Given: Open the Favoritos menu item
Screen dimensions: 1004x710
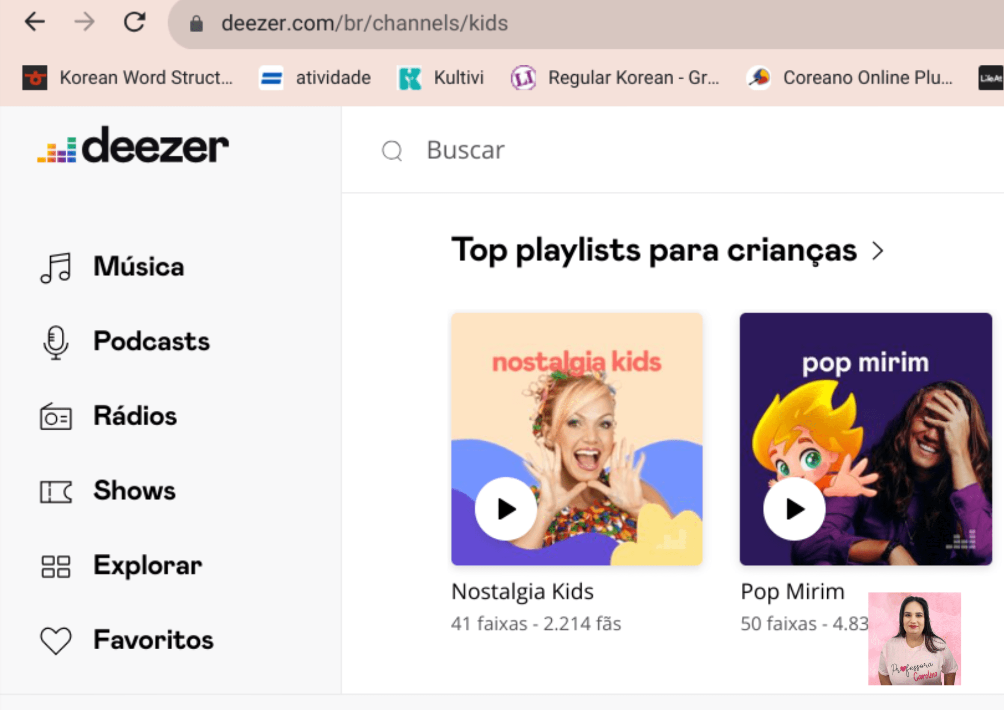Looking at the screenshot, I should pos(154,640).
